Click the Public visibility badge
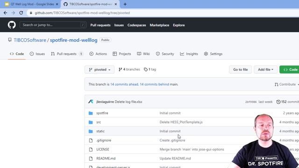Image resolution: width=299 pixels, height=168 pixels. pos(105,40)
